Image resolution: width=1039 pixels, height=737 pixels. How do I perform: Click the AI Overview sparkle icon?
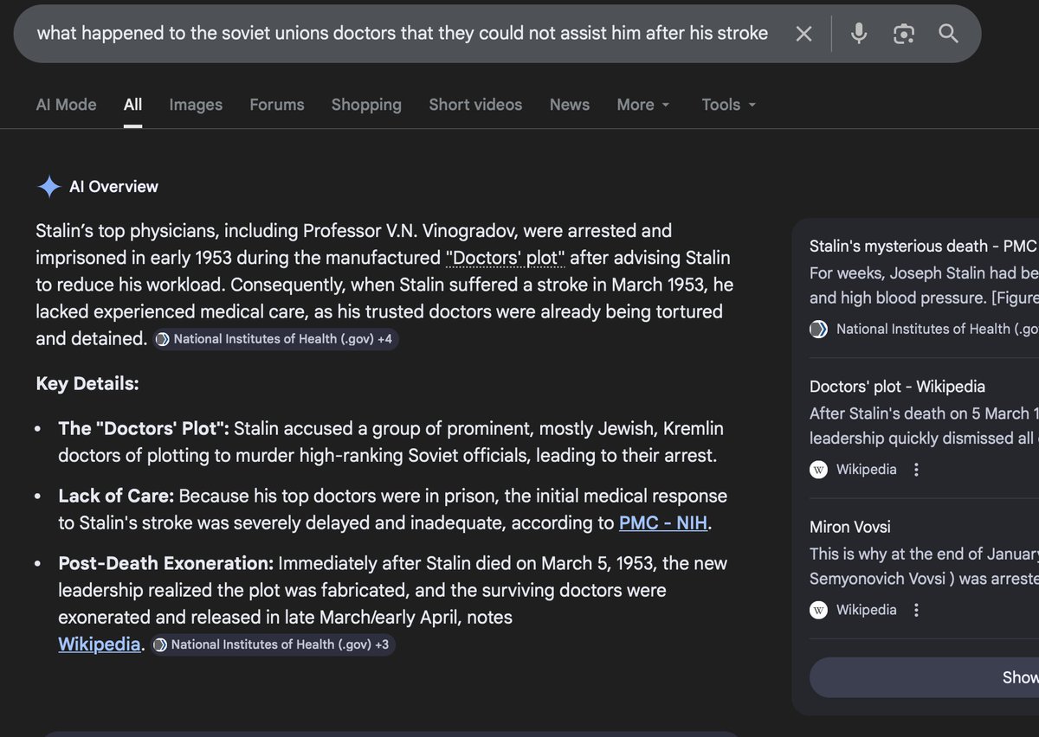pos(48,186)
